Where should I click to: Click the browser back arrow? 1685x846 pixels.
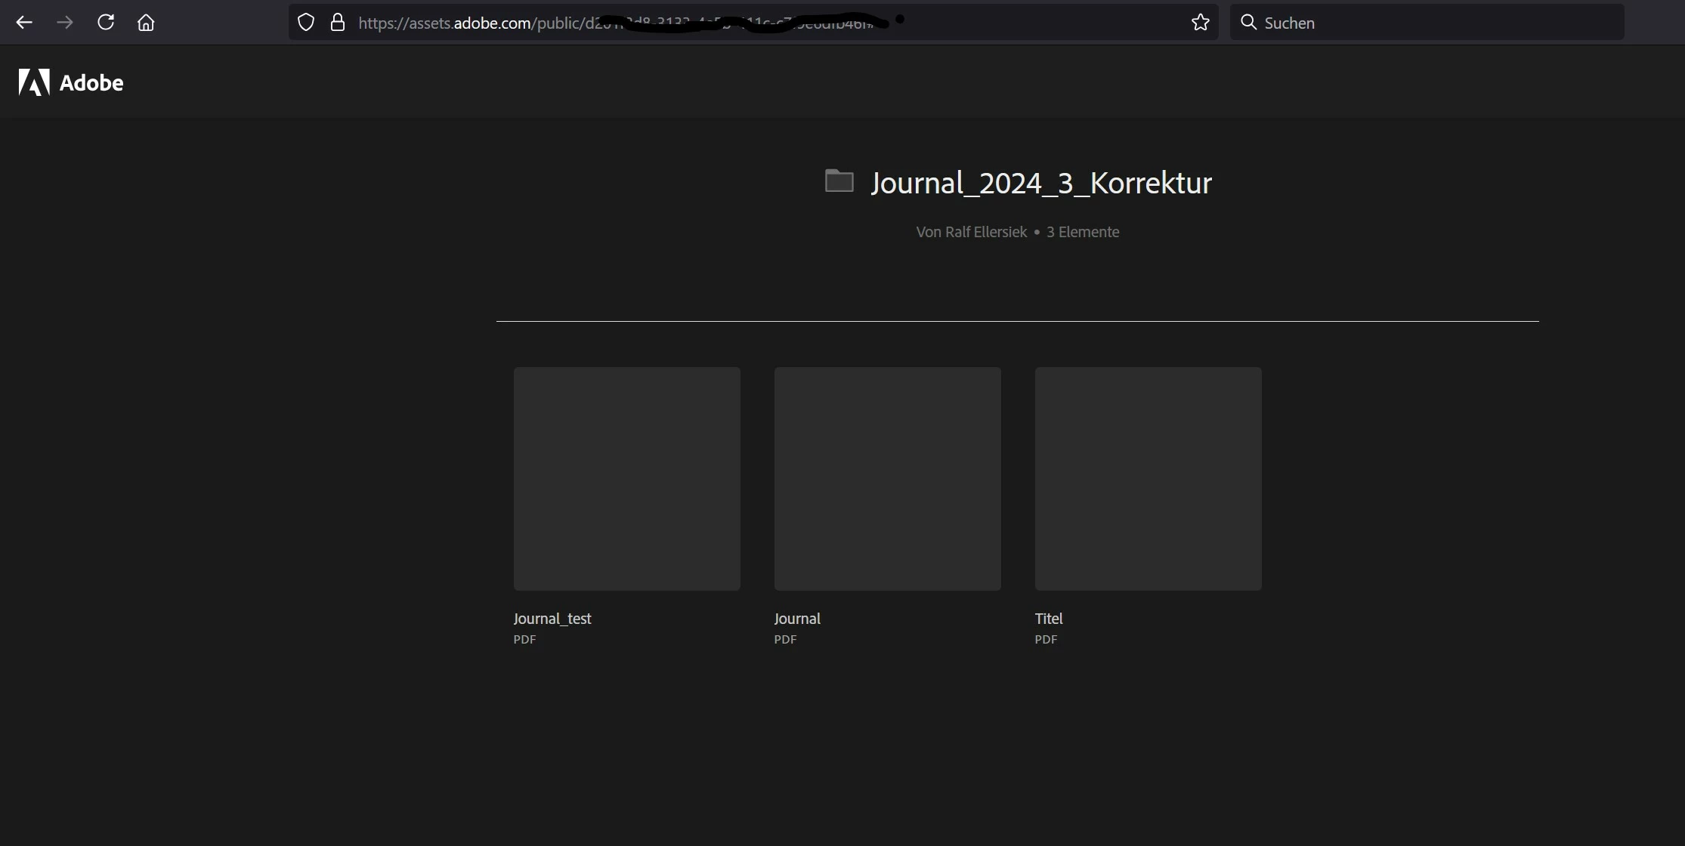point(24,23)
